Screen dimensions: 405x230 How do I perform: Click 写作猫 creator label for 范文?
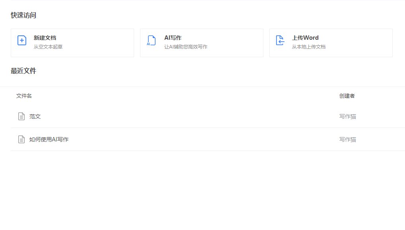348,116
